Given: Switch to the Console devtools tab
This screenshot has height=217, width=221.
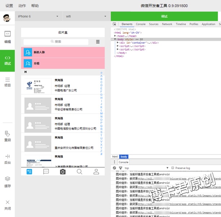Looking at the screenshot, I should 141,24.
